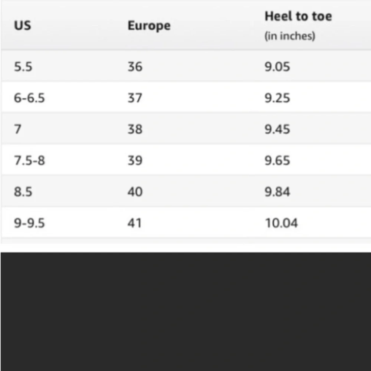The image size is (371, 371).
Task: Click the Europe column header
Action: pyautogui.click(x=149, y=26)
